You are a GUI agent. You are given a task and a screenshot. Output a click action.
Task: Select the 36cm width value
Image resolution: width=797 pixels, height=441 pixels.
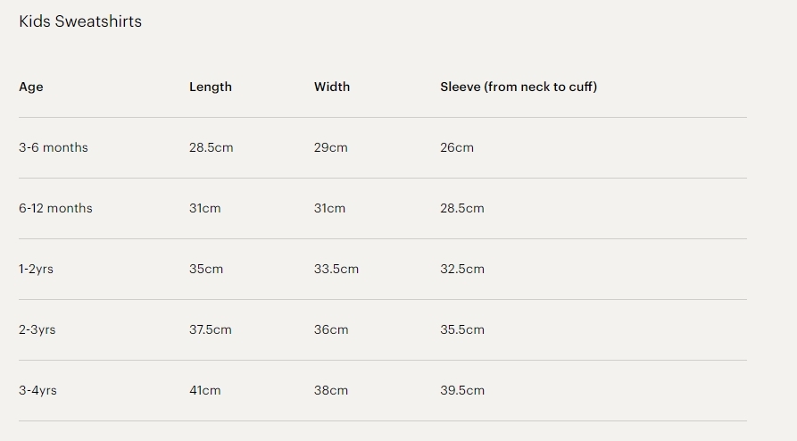(x=331, y=329)
